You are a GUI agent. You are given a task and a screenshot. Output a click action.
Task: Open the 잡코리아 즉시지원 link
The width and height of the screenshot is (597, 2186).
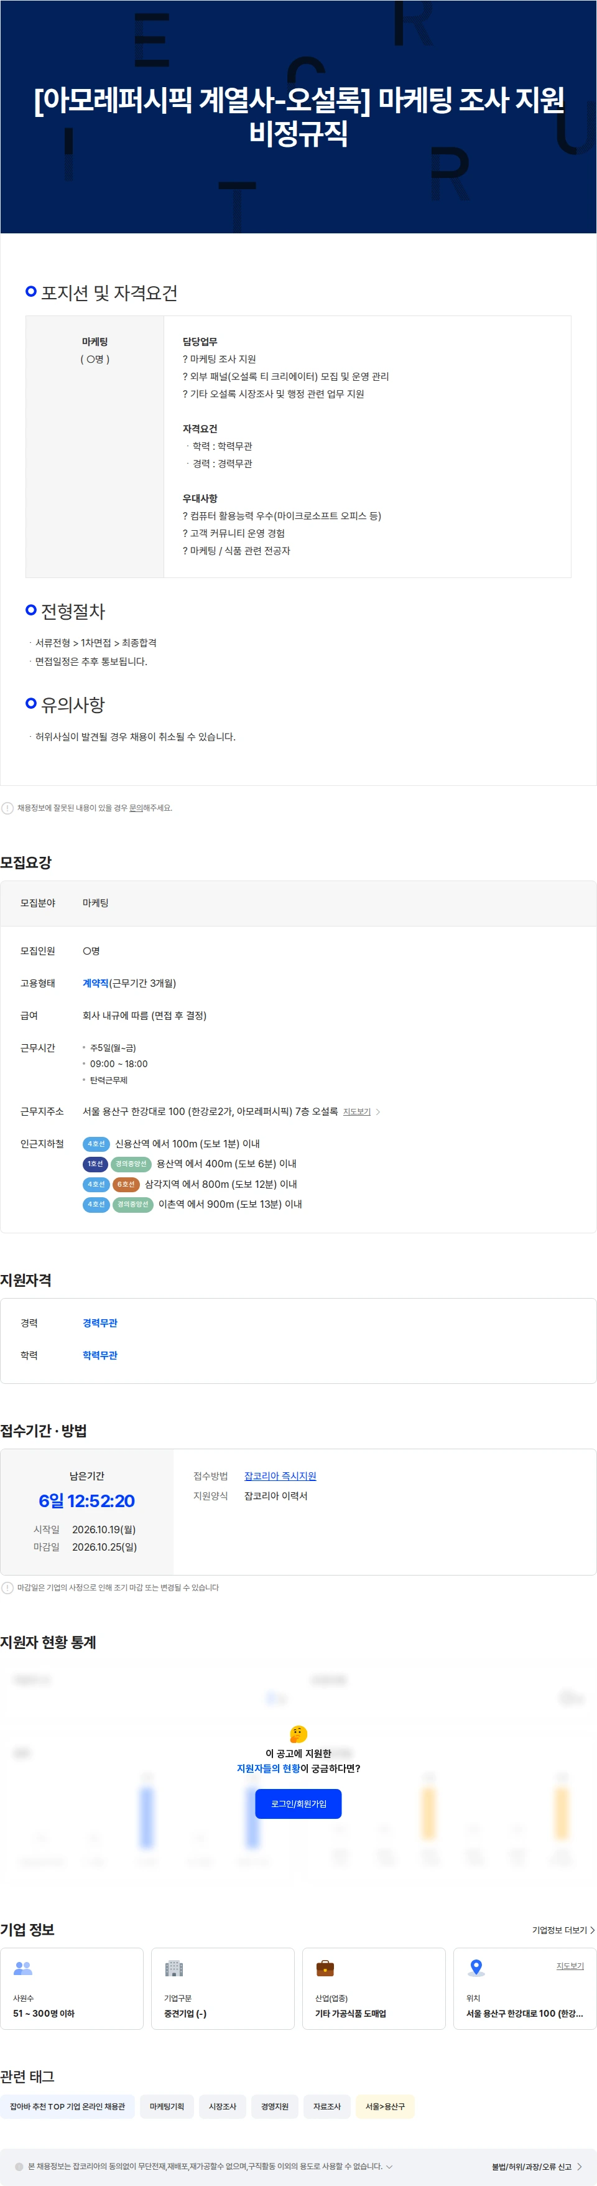(x=280, y=1476)
